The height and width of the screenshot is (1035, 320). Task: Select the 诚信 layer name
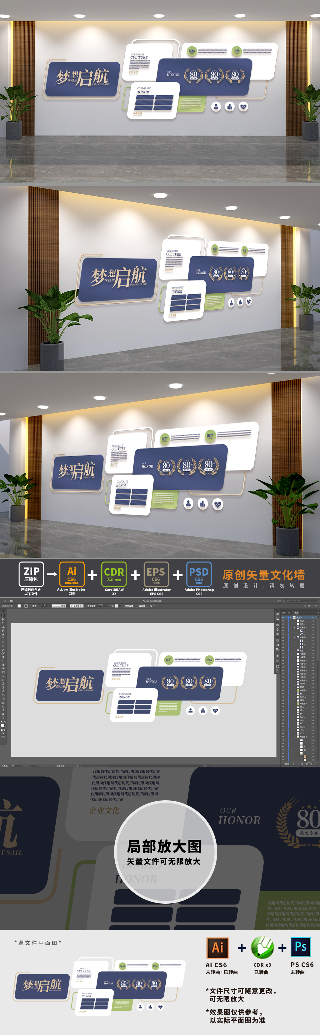tap(302, 701)
